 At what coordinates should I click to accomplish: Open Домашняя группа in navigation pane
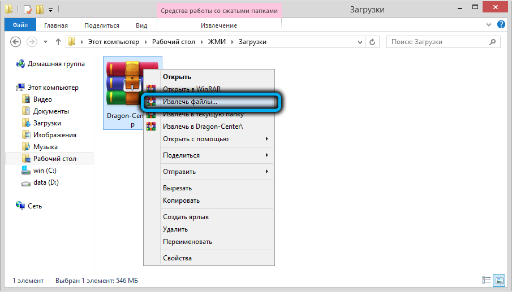(x=55, y=64)
